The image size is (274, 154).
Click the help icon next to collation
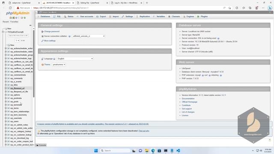[x=69, y=36]
